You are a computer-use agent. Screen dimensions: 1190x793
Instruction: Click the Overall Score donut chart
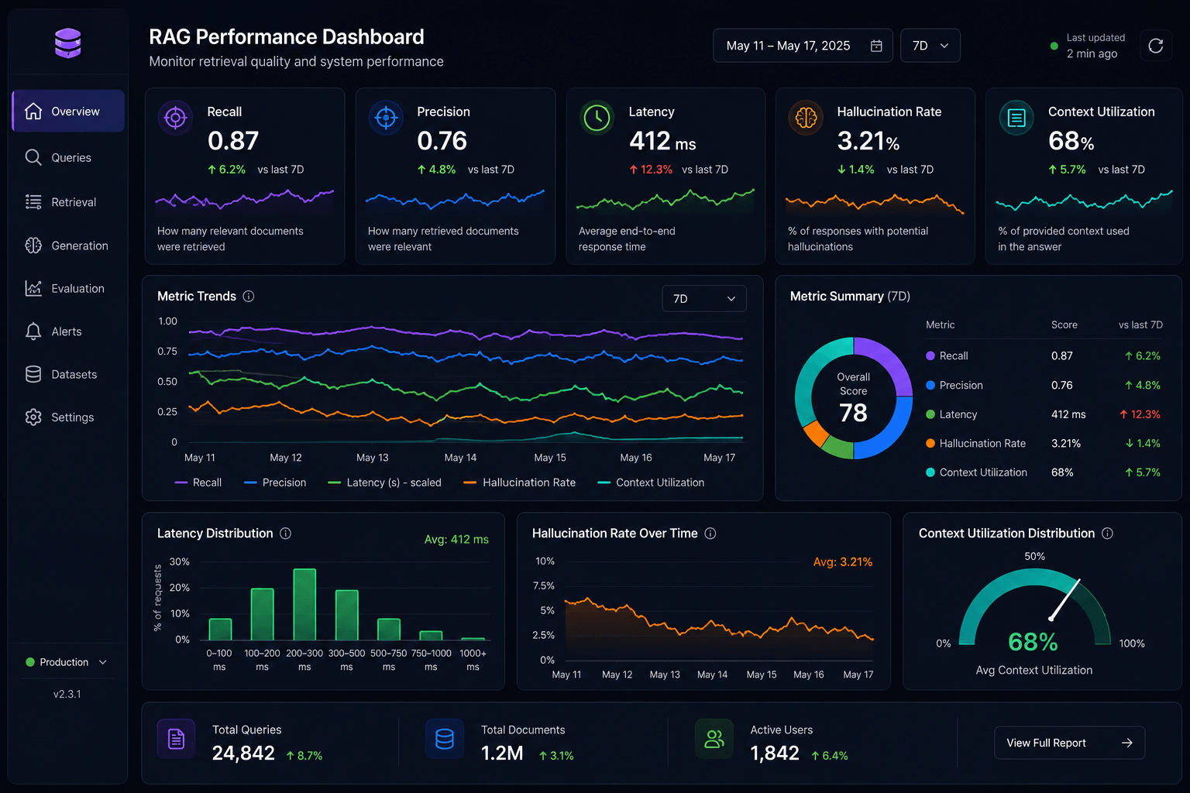tap(854, 397)
